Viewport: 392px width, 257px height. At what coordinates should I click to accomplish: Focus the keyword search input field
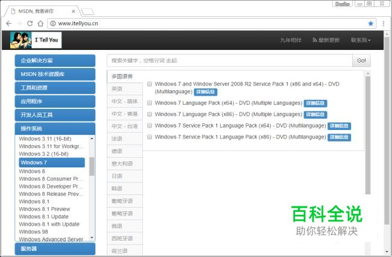tap(230, 61)
